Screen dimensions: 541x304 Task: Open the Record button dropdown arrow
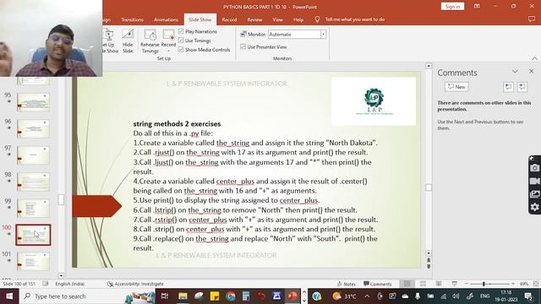(168, 51)
